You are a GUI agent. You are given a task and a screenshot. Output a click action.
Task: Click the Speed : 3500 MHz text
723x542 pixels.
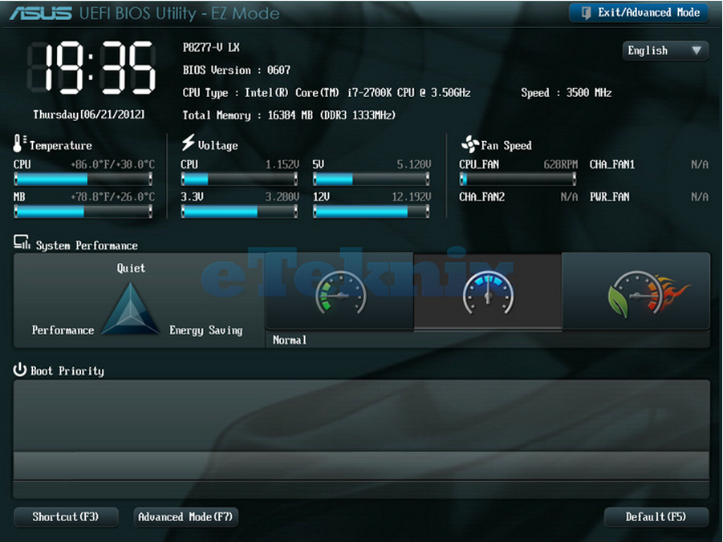tap(567, 93)
